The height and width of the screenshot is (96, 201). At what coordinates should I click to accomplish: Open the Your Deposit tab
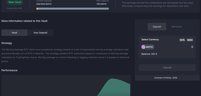tap(40, 33)
